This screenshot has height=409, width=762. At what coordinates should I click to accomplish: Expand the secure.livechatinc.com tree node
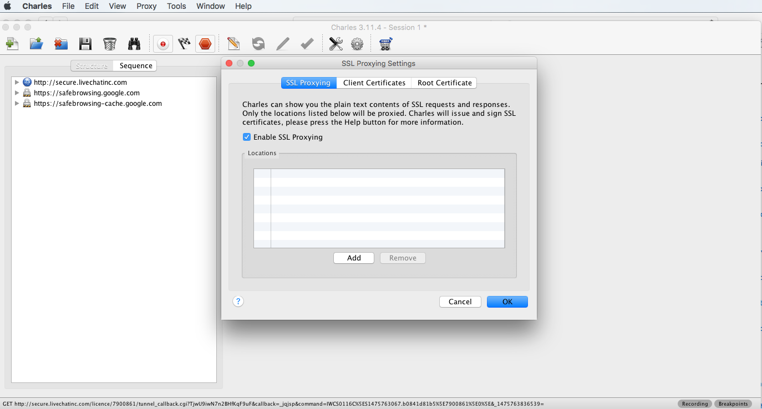(x=17, y=82)
